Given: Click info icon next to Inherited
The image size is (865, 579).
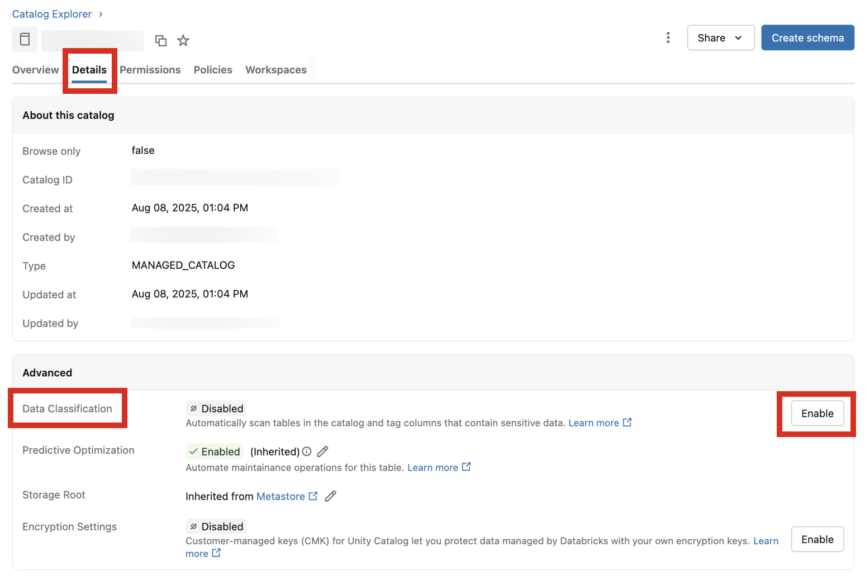Looking at the screenshot, I should pyautogui.click(x=307, y=452).
